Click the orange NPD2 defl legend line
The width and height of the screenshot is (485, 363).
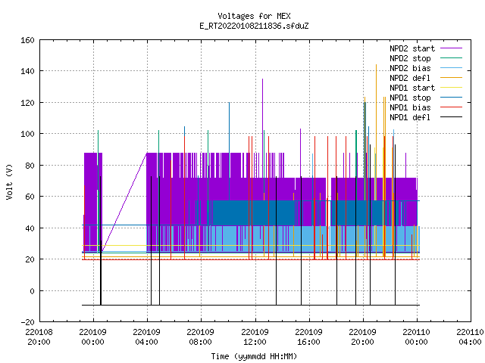point(451,78)
